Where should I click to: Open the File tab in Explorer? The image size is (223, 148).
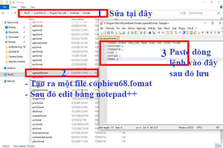coord(4,7)
